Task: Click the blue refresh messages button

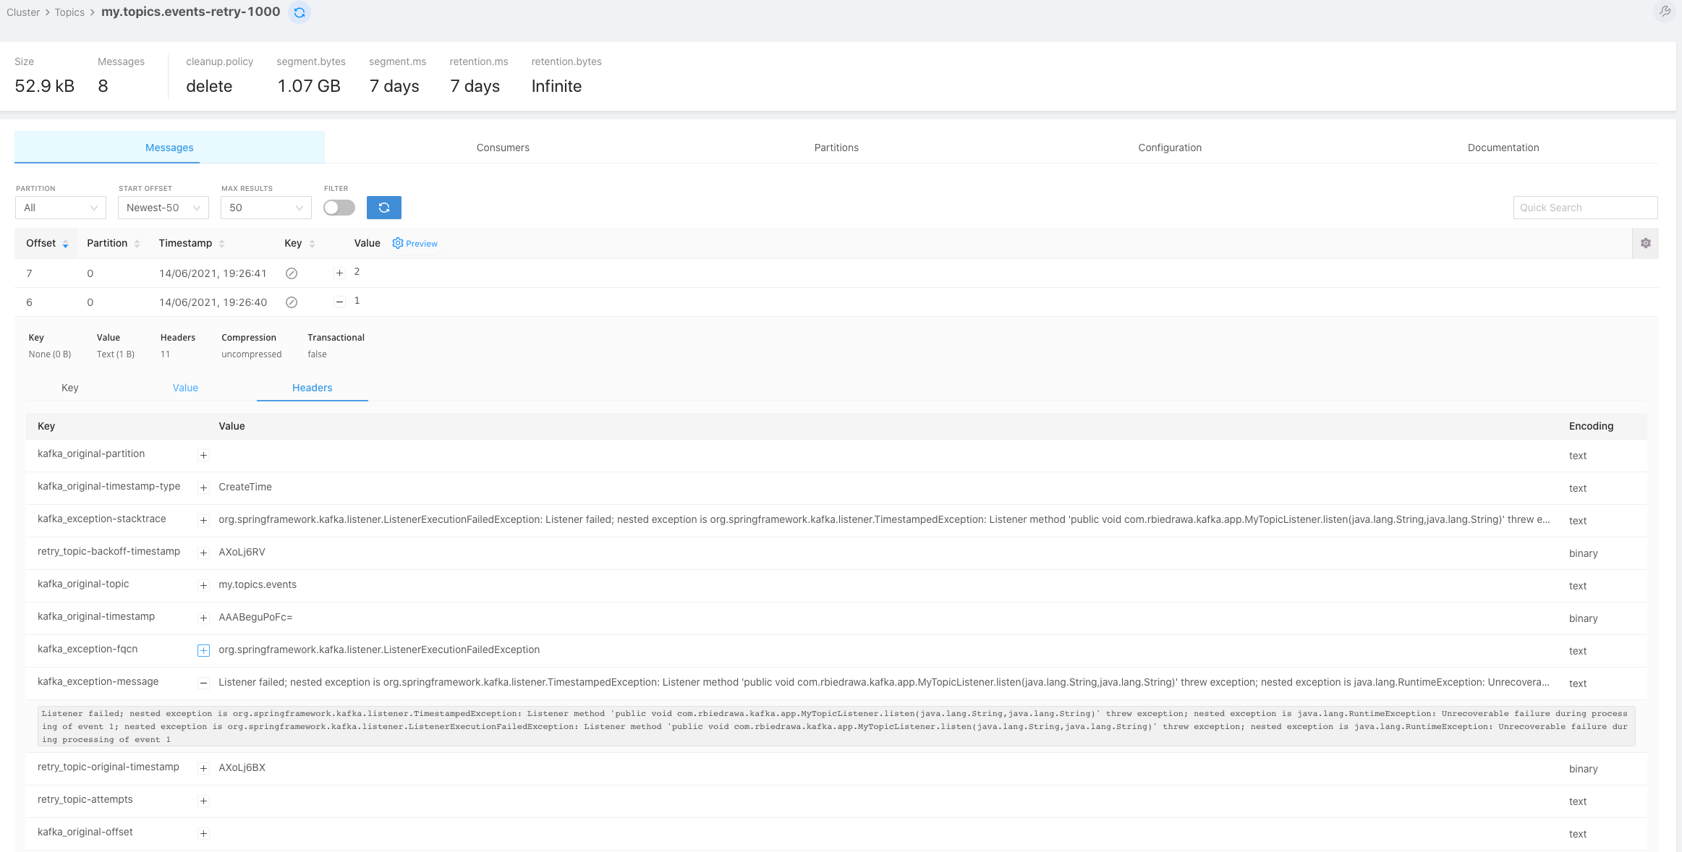Action: (x=383, y=208)
